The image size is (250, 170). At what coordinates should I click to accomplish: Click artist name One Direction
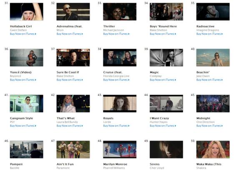click(x=205, y=122)
